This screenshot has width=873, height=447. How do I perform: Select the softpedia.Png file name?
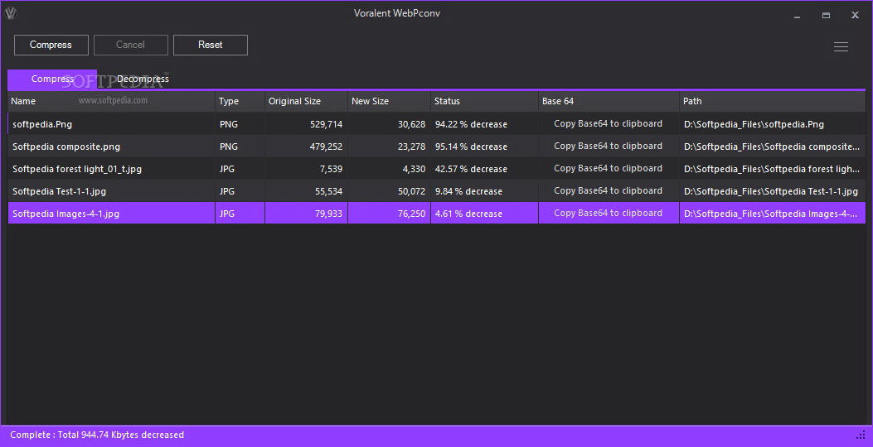[x=42, y=124]
